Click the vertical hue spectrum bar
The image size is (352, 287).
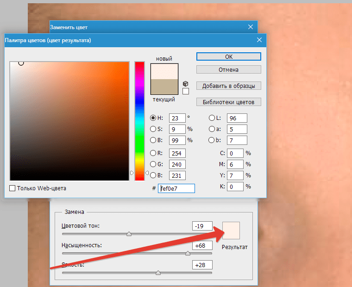(139, 121)
